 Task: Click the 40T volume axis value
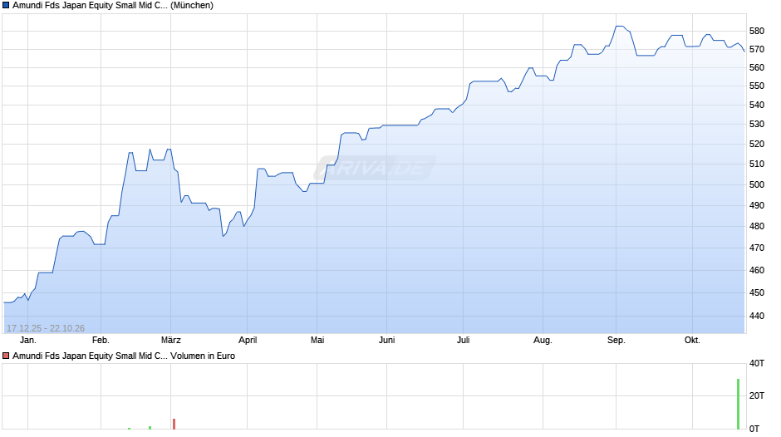tap(757, 364)
